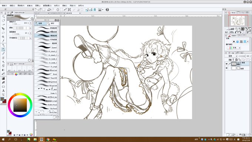Toggle the border effect circle icon

[234, 42]
